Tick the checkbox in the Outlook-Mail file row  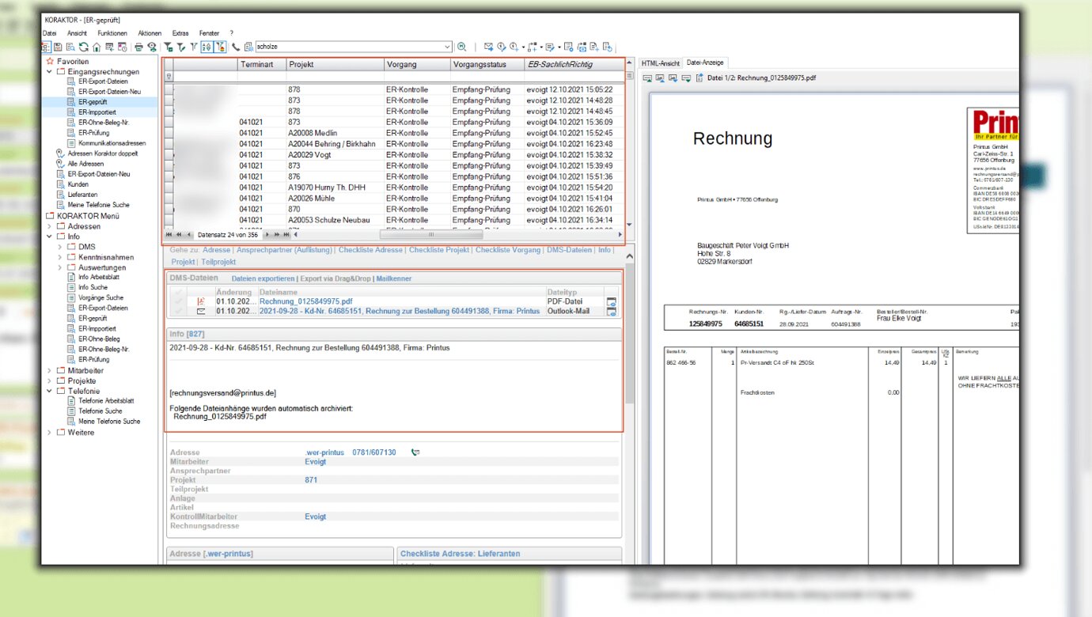pyautogui.click(x=179, y=312)
